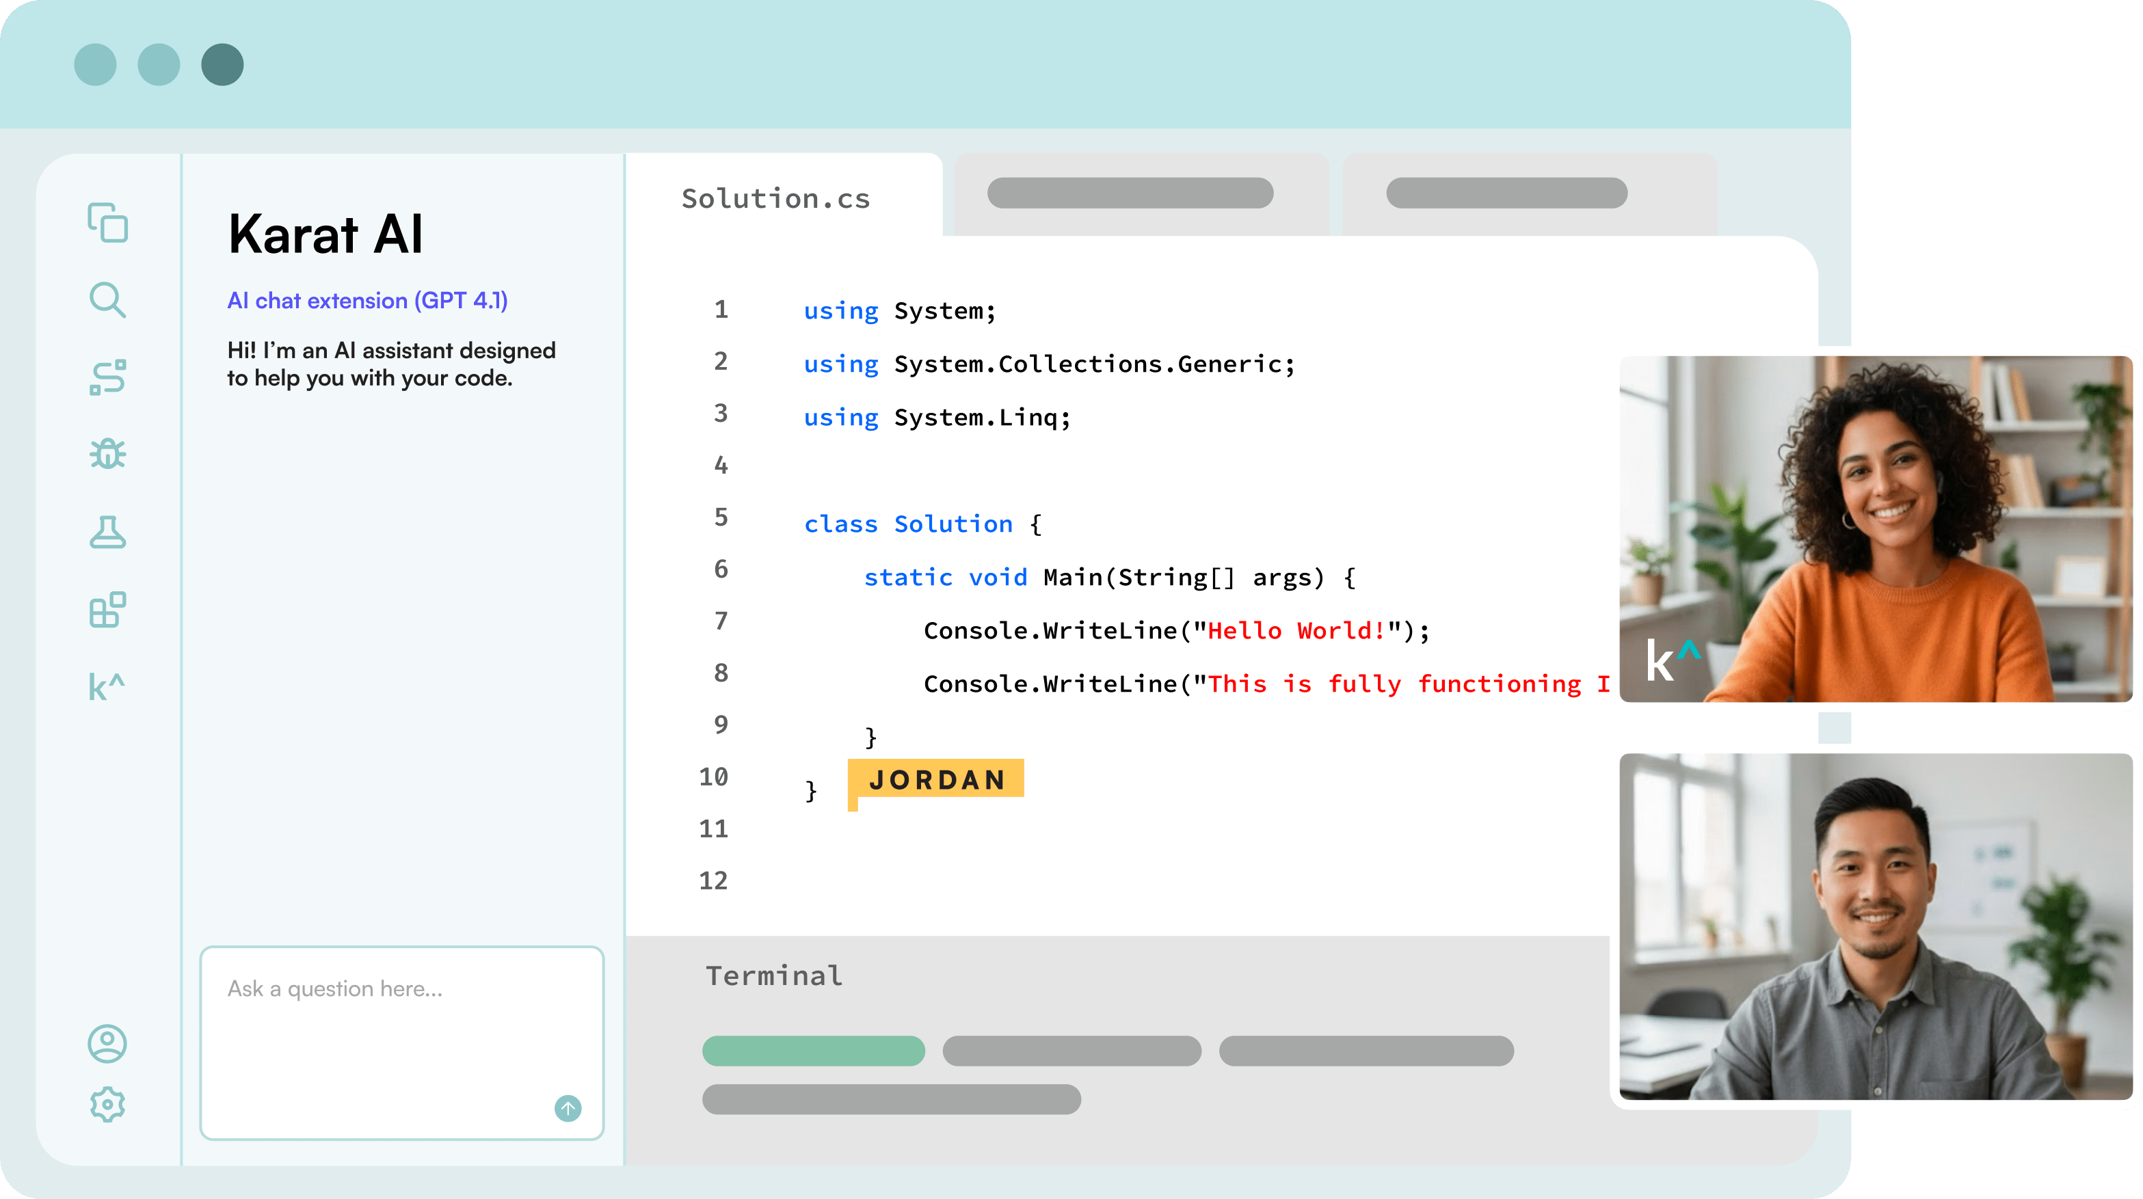The height and width of the screenshot is (1199, 2143).
Task: Open the testing flask icon
Action: [x=107, y=532]
